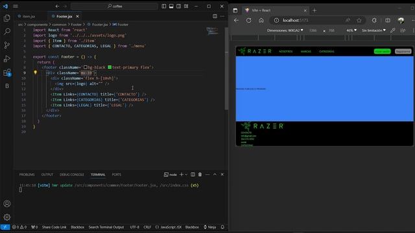Screen dimensions: 415x233
Task: Open the Sin limitación throttling dropdown
Action: pyautogui.click(x=373, y=30)
